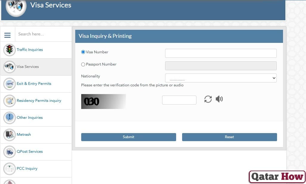
Task: Click the Residency Permits inquiry magnifier icon
Action: (x=9, y=101)
